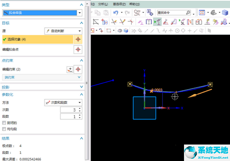Screen dimensions: 230x161
Task: Toggle the control point snap icon
Action: [158, 31]
